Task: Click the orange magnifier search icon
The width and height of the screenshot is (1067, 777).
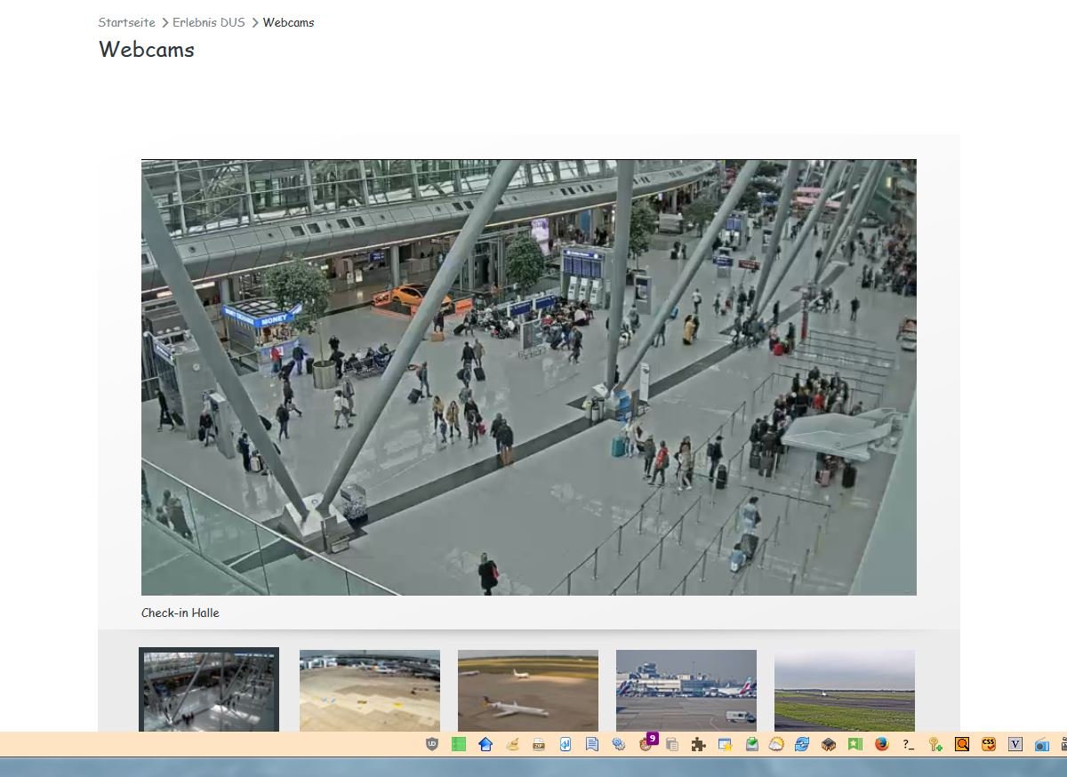Action: (962, 745)
